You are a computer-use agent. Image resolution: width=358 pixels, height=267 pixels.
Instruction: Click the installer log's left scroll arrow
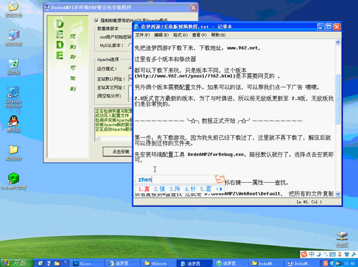(97, 139)
